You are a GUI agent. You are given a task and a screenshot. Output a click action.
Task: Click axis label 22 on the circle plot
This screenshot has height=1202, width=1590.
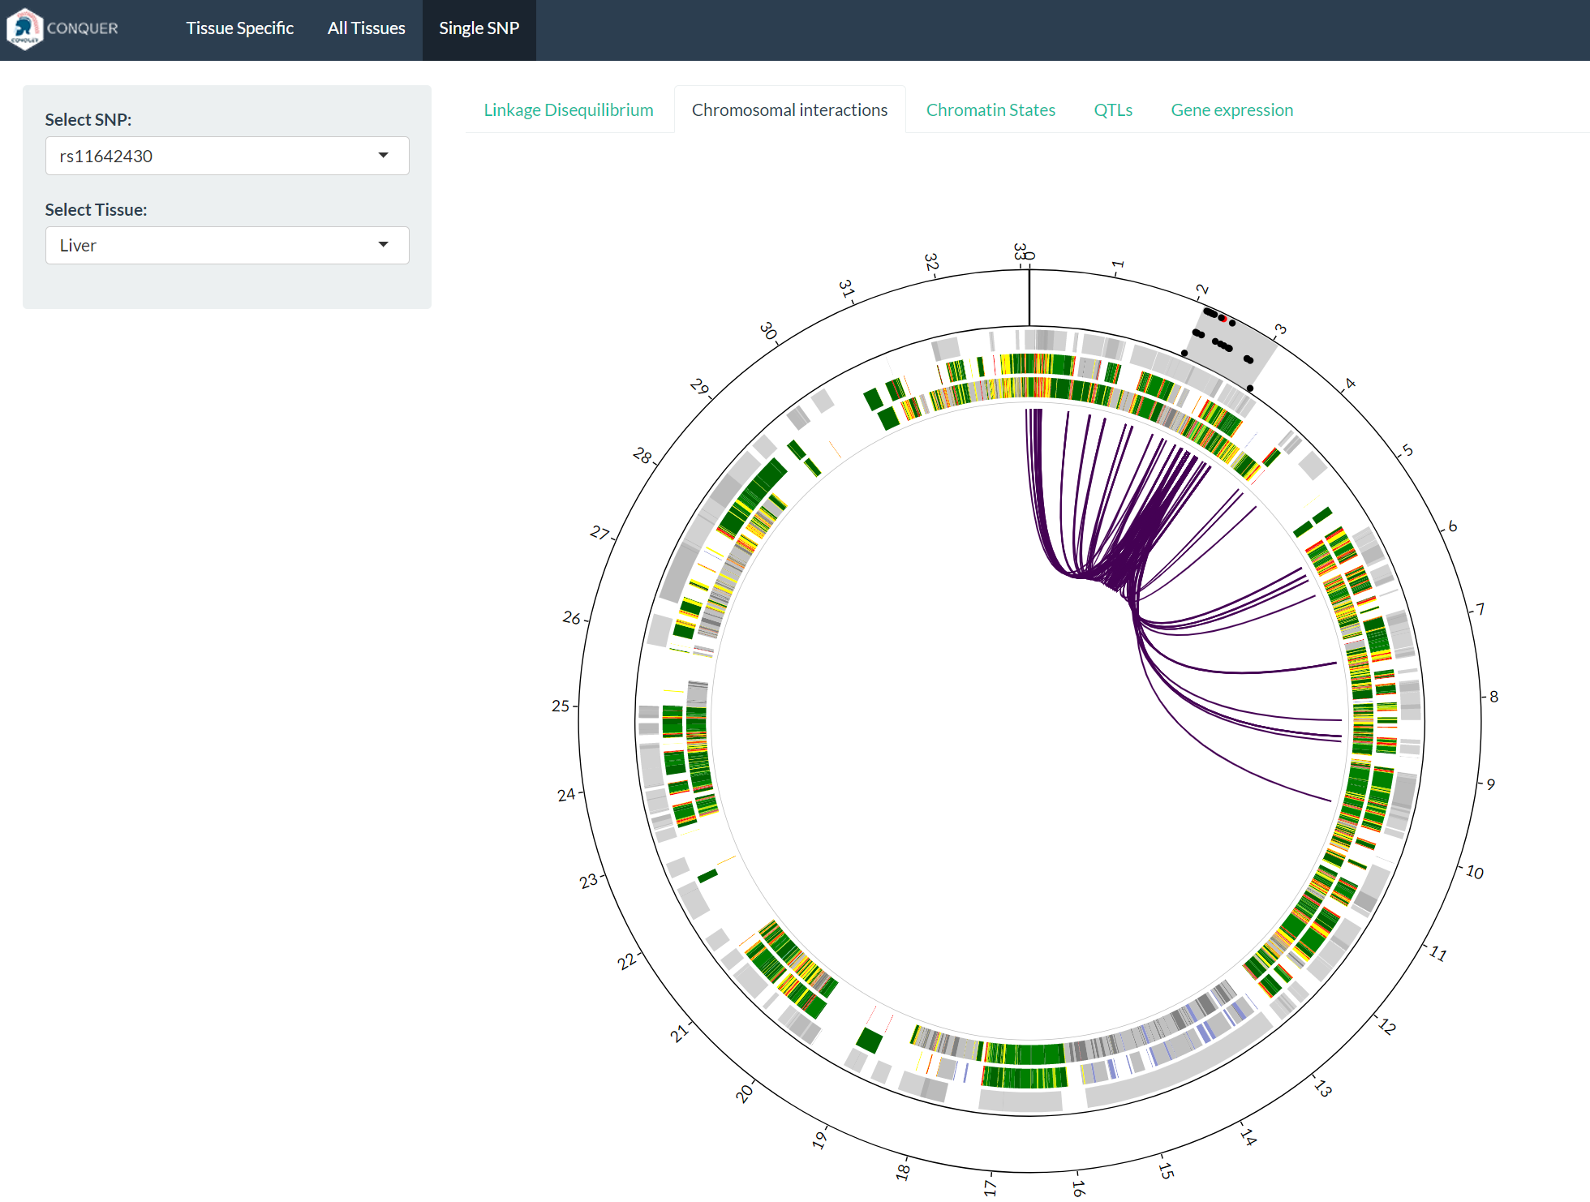pyautogui.click(x=626, y=961)
